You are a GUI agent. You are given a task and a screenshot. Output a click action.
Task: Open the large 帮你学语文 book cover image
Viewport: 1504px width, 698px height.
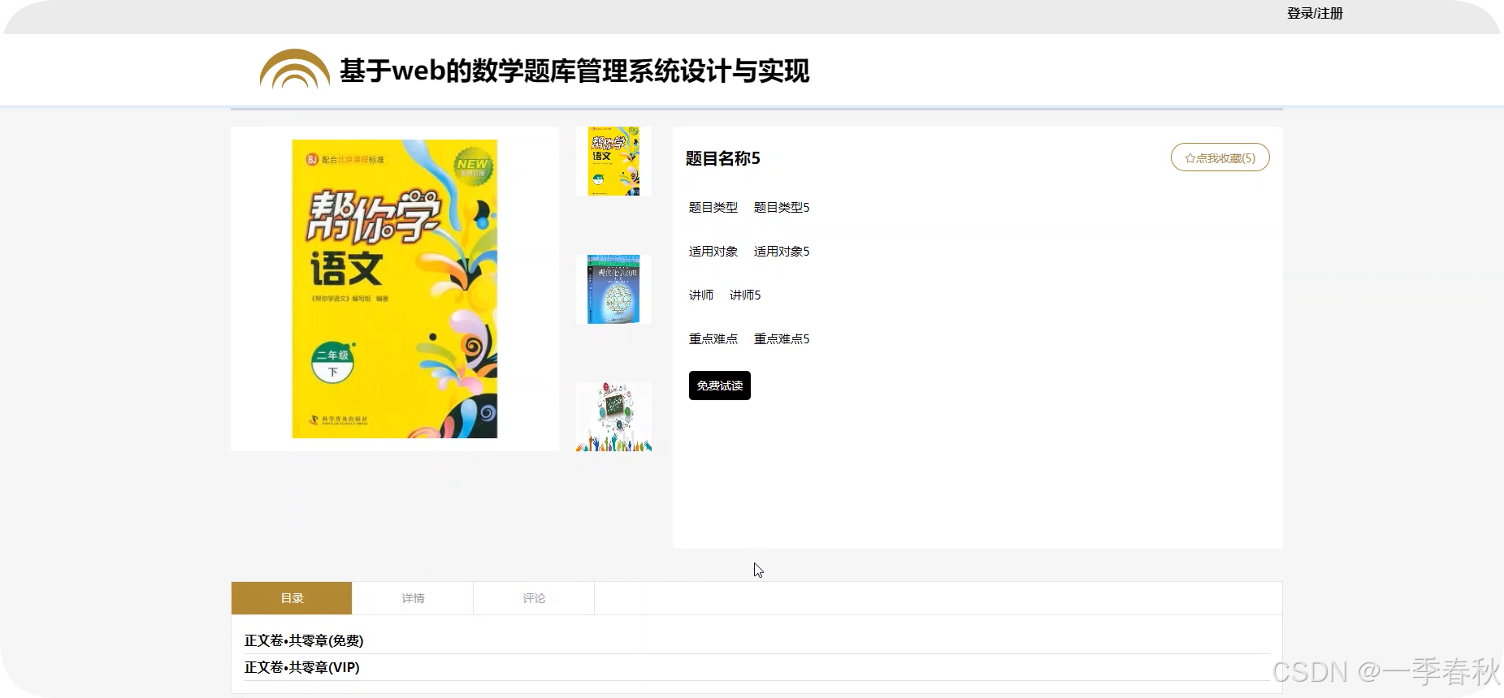click(395, 289)
